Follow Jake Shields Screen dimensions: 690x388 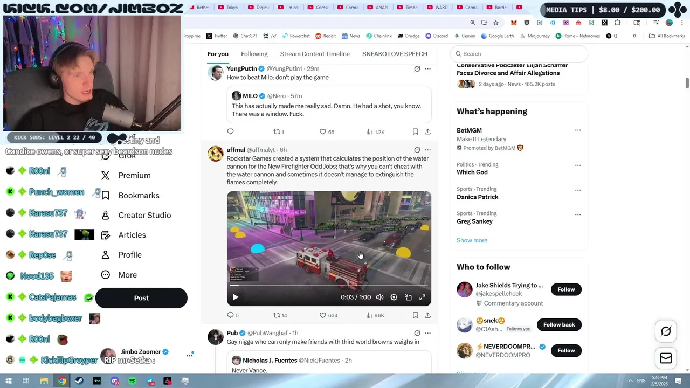click(566, 289)
